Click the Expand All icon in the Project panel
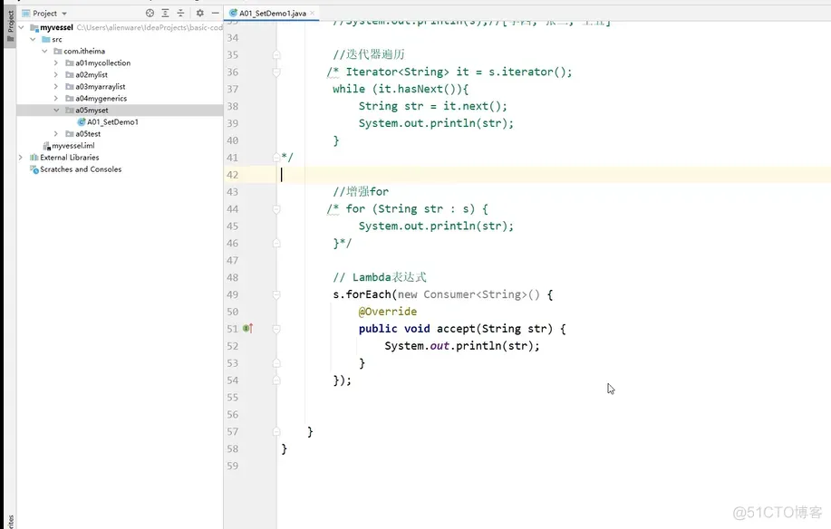831x529 pixels. click(x=165, y=14)
